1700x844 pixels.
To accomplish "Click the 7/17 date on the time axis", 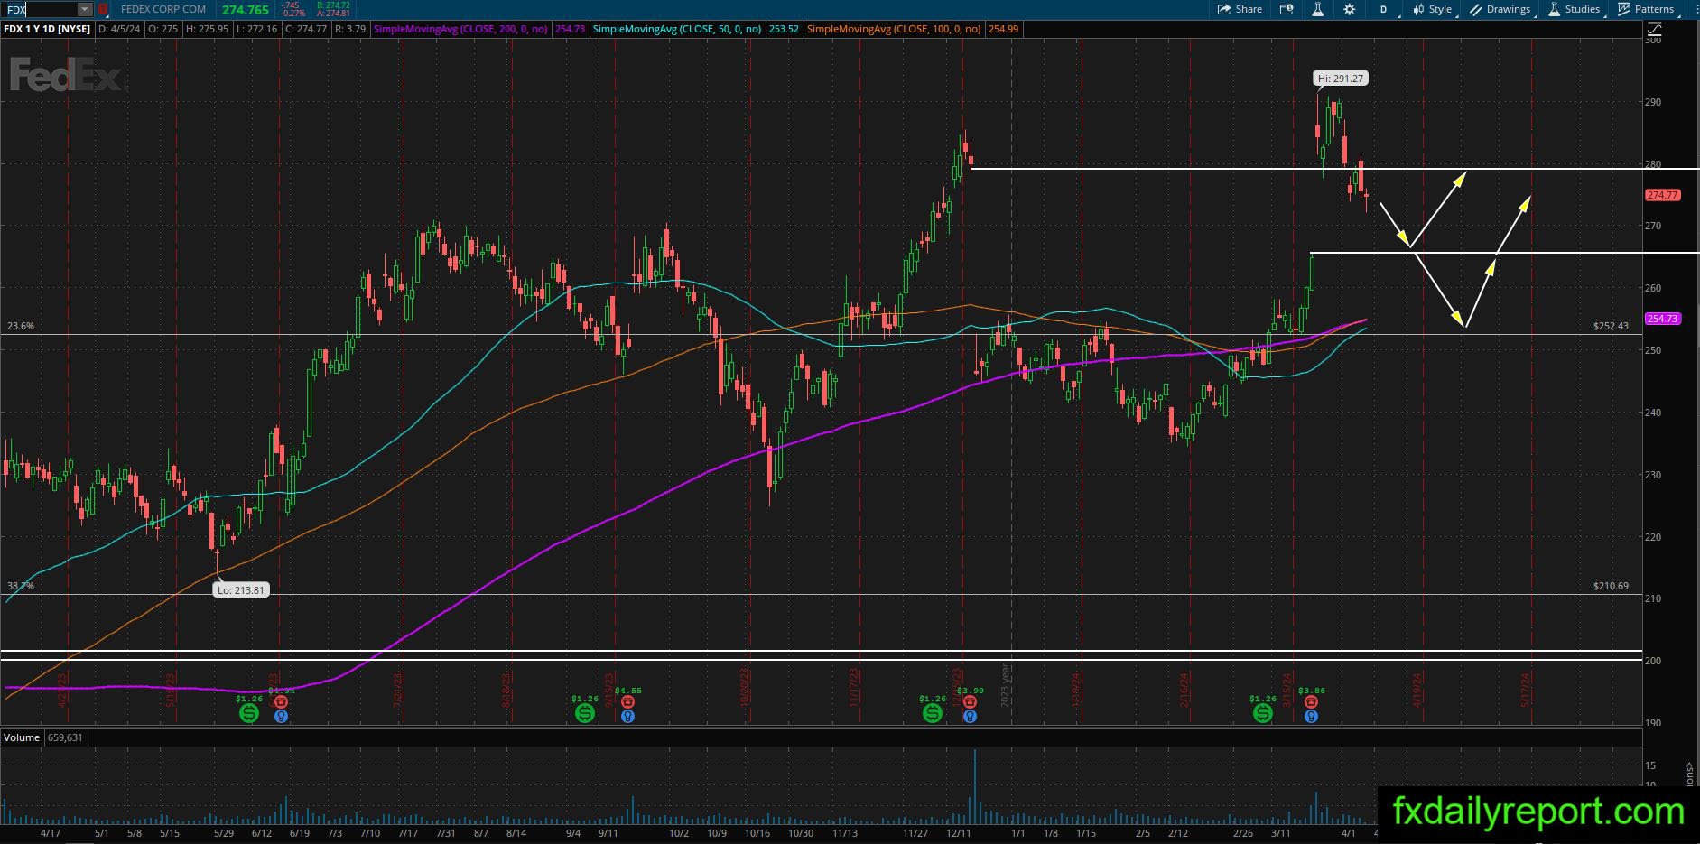I will click(x=408, y=833).
